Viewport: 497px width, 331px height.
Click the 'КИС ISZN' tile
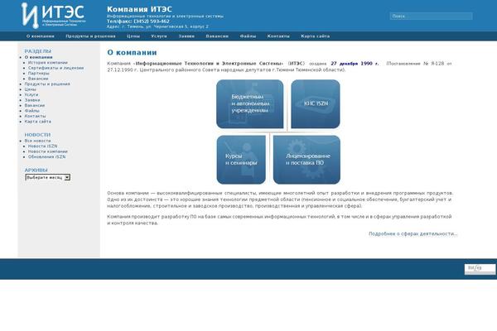[x=316, y=104]
